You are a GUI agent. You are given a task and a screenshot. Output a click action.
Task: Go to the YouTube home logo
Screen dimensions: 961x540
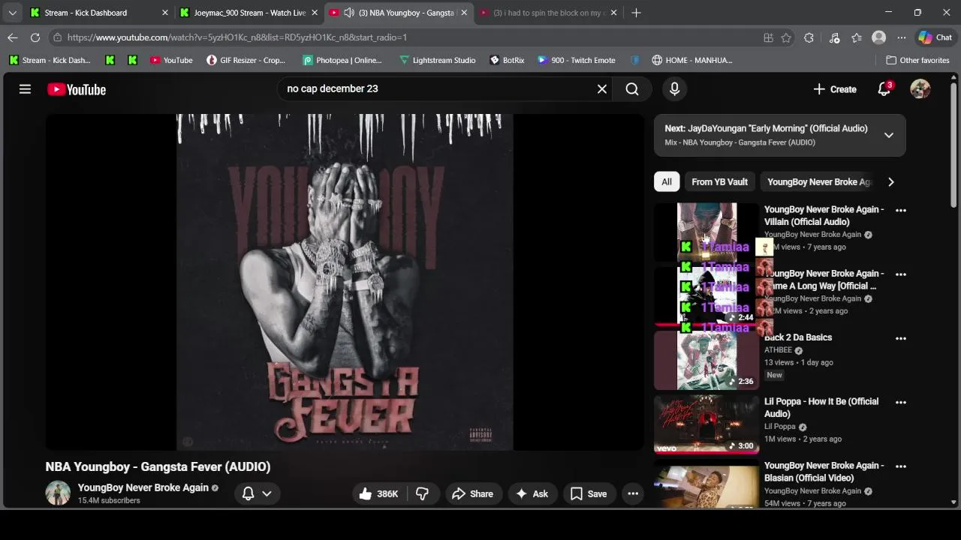coord(77,89)
